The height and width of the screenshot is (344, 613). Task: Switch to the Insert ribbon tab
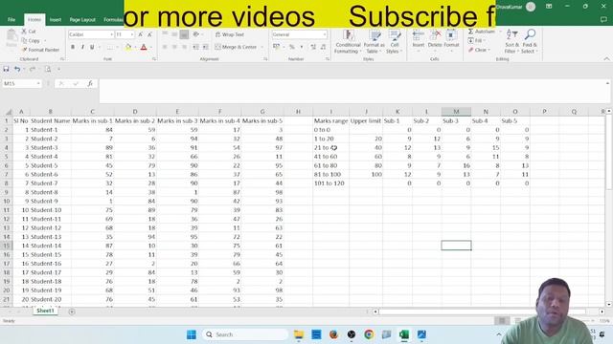(56, 19)
